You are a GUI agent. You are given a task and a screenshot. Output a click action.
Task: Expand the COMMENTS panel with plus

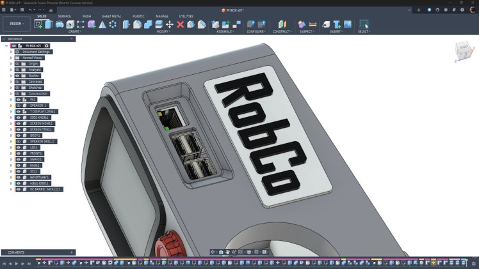(x=72, y=252)
